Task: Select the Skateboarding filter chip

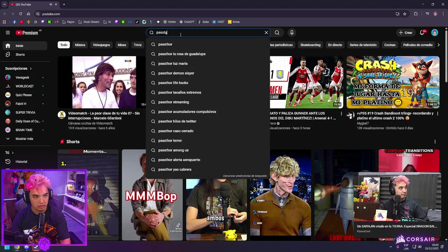Action: [310, 45]
